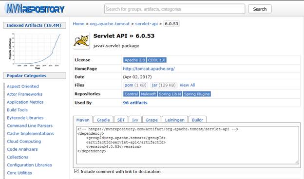Open the Home breadcrumb link
Image resolution: width=304 pixels, height=179 pixels.
[x=78, y=24]
